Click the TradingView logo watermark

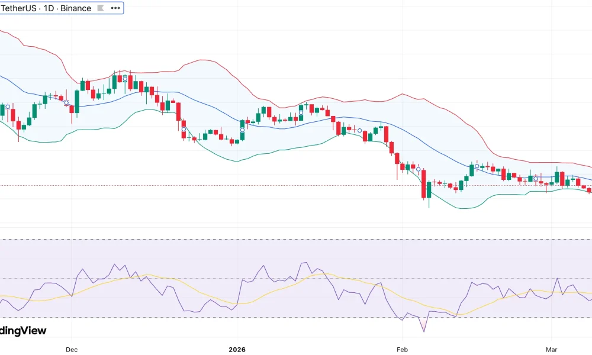point(24,330)
